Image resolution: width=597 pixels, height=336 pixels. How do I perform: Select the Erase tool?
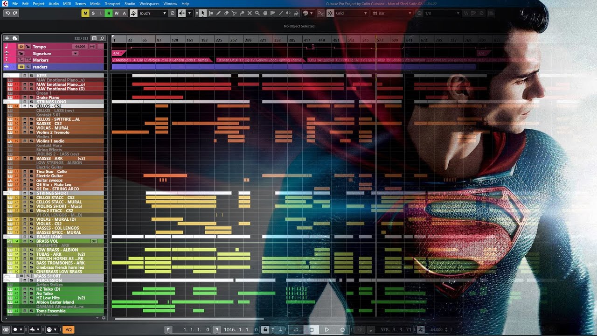(x=226, y=13)
